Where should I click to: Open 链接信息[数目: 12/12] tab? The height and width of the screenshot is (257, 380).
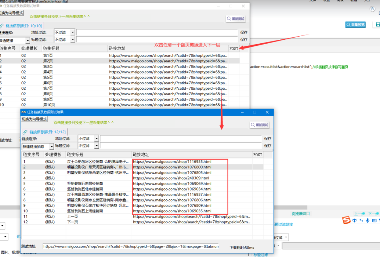tap(45, 132)
